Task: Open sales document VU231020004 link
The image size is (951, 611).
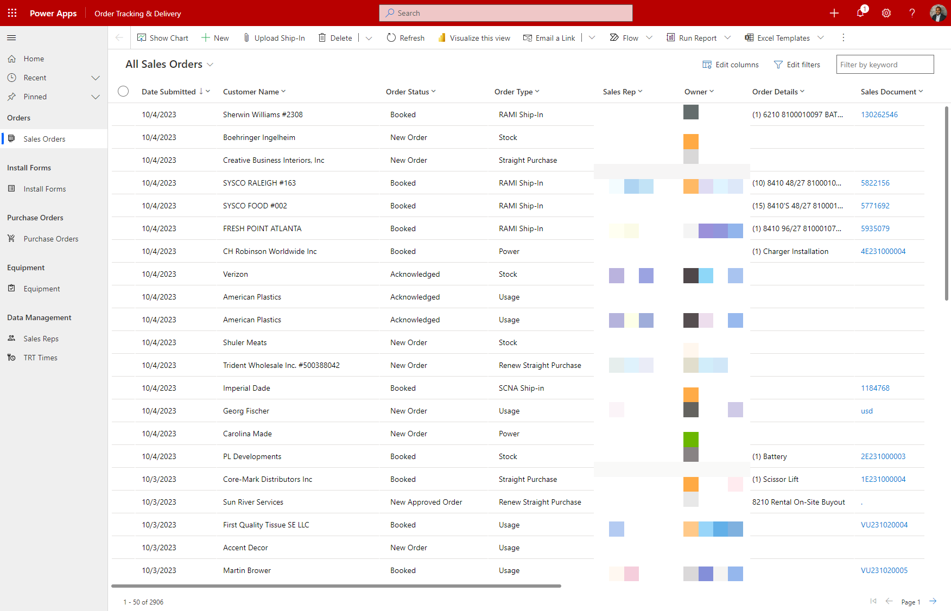Action: pyautogui.click(x=884, y=525)
